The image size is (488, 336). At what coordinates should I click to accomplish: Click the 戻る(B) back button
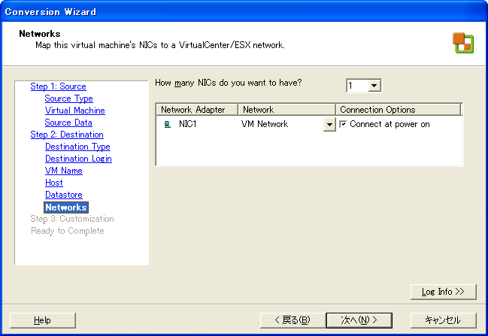292,320
